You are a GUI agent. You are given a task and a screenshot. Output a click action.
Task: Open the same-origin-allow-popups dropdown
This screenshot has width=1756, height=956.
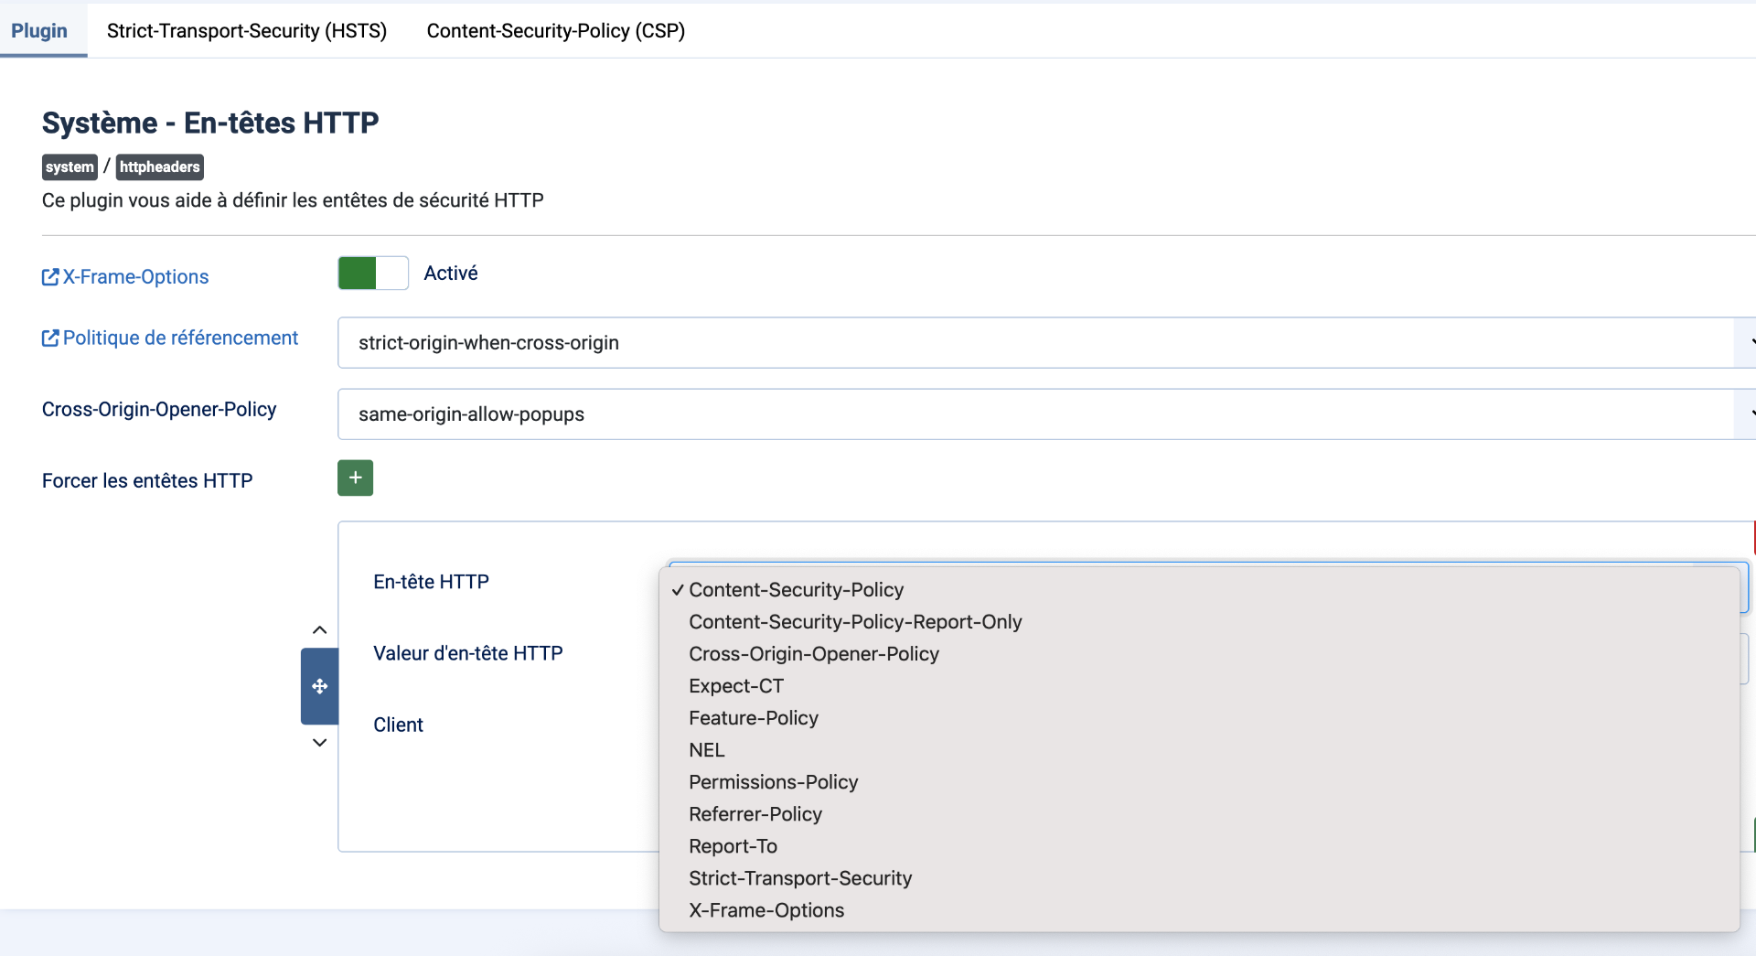[1043, 414]
